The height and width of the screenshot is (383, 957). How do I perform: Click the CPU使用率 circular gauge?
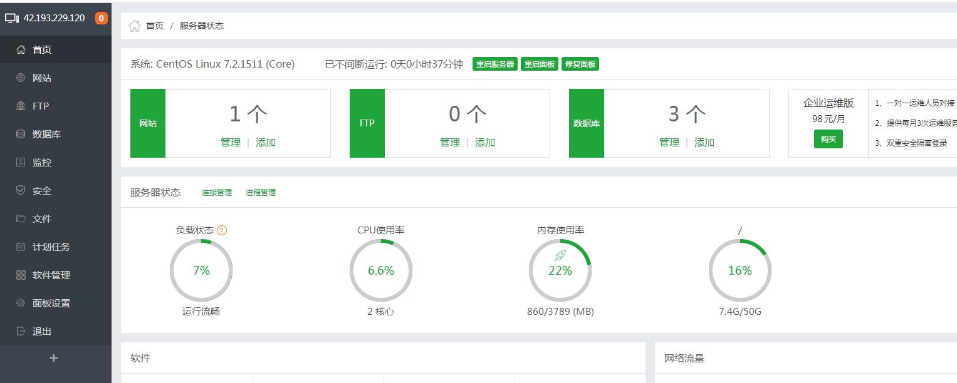pyautogui.click(x=380, y=270)
